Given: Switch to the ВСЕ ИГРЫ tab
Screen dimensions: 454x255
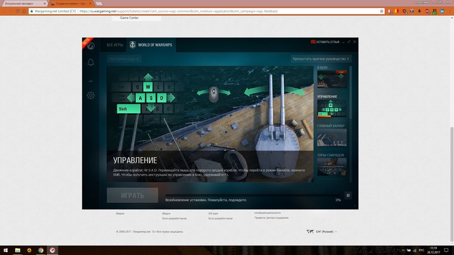Looking at the screenshot, I should pyautogui.click(x=115, y=45).
